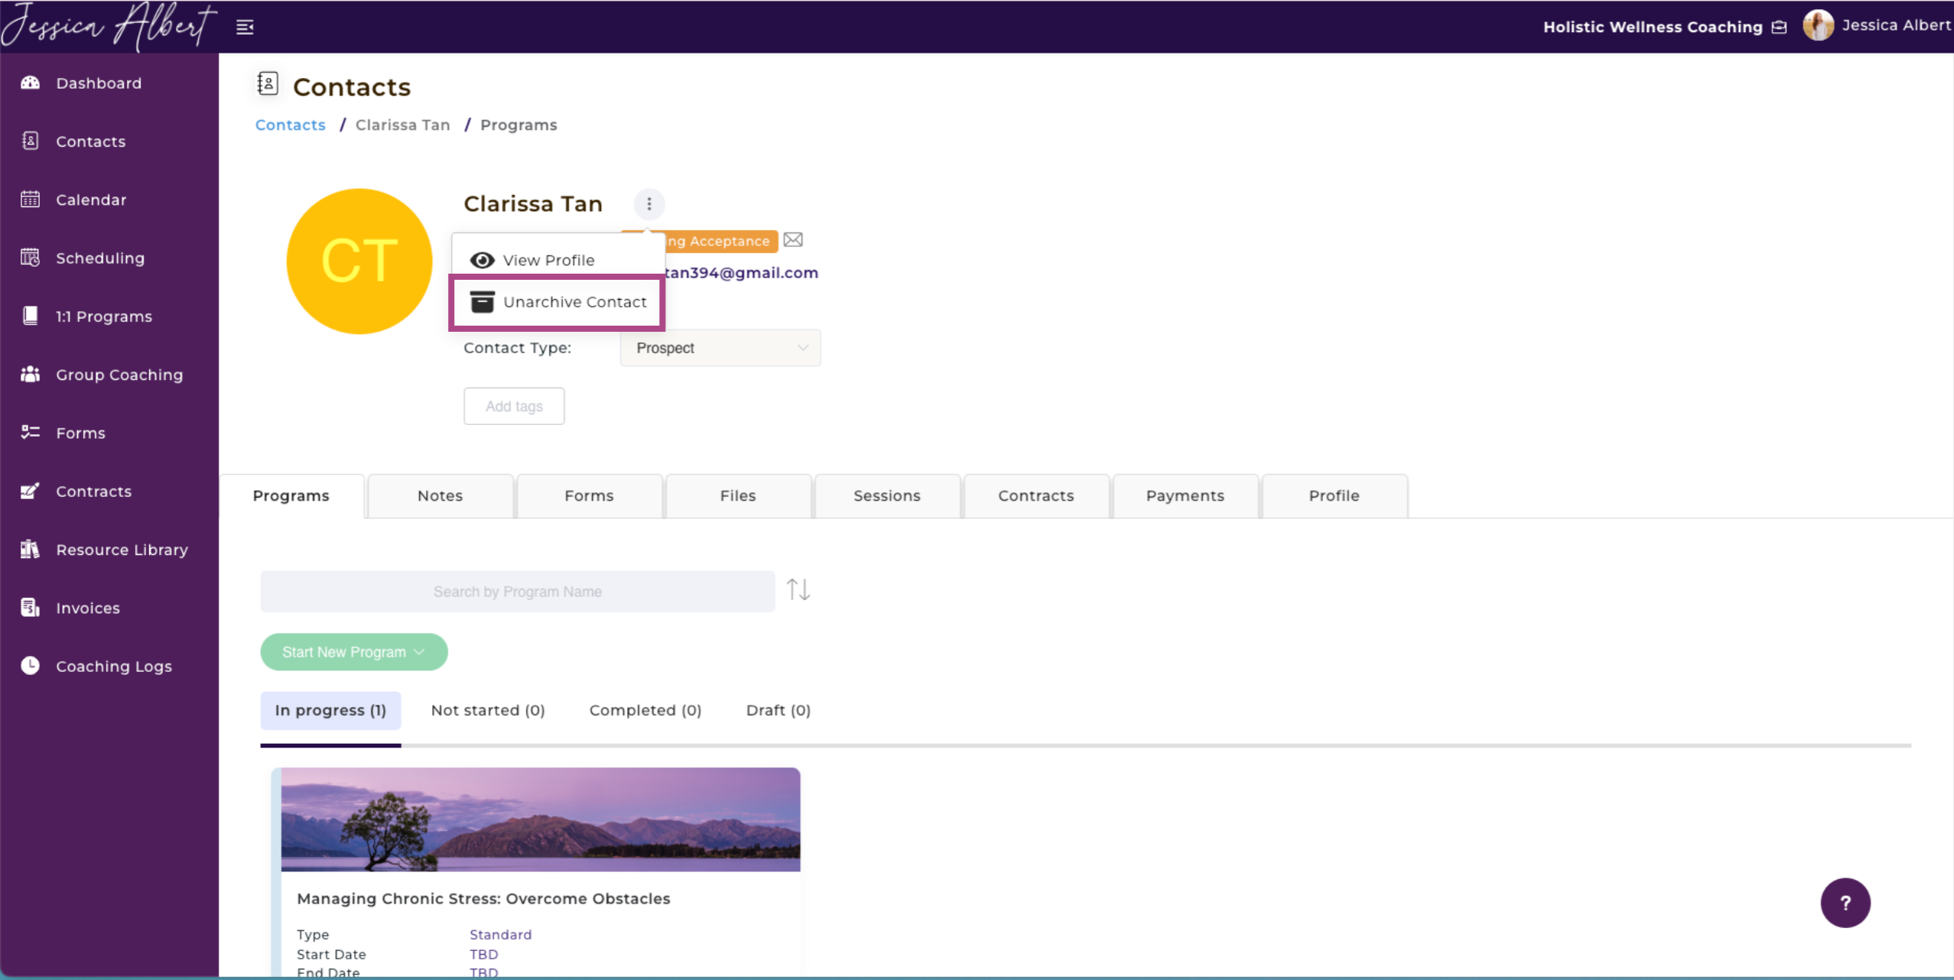Select the In progress (1) filter

(330, 710)
